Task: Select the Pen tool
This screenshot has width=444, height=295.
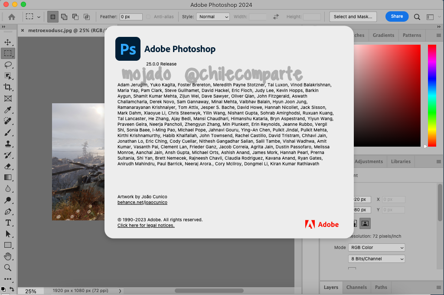Action: (x=8, y=212)
